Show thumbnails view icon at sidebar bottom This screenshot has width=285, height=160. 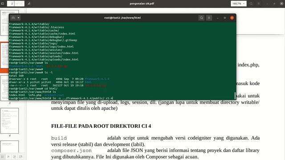[2, 157]
